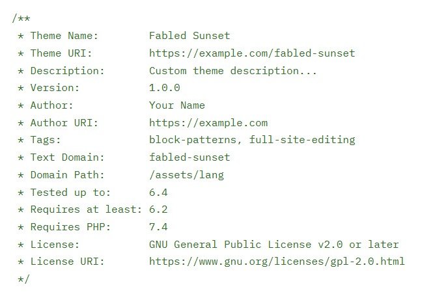Click the opening comment marker /**
The width and height of the screenshot is (435, 296).
tap(21, 18)
